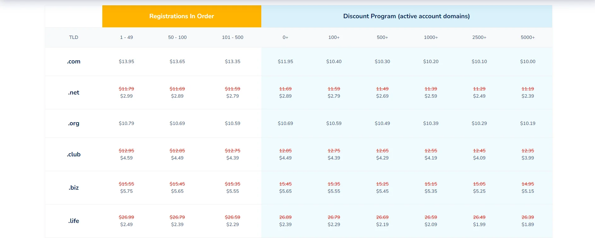Click the "Discount Program (active account domains)" header
Screen dimensions: 595x238
(x=406, y=16)
